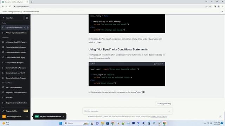The width and height of the screenshot is (225, 126).
Task: Open the weather widget on taskbar
Action: (6, 123)
